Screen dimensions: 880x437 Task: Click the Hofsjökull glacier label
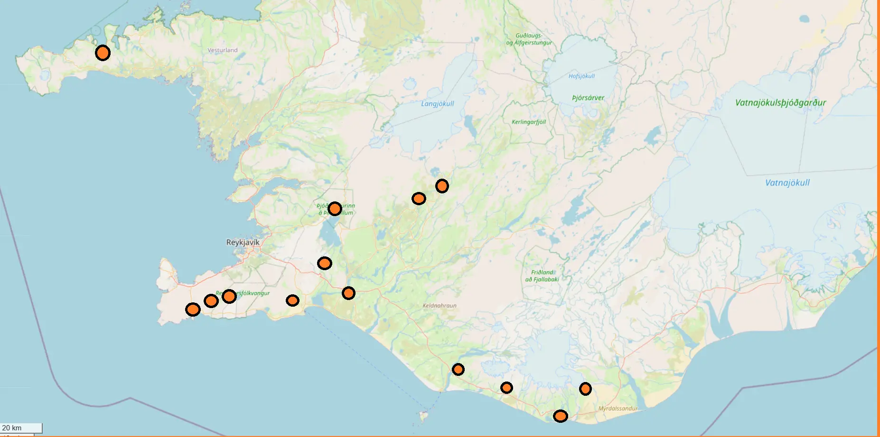[x=581, y=76]
